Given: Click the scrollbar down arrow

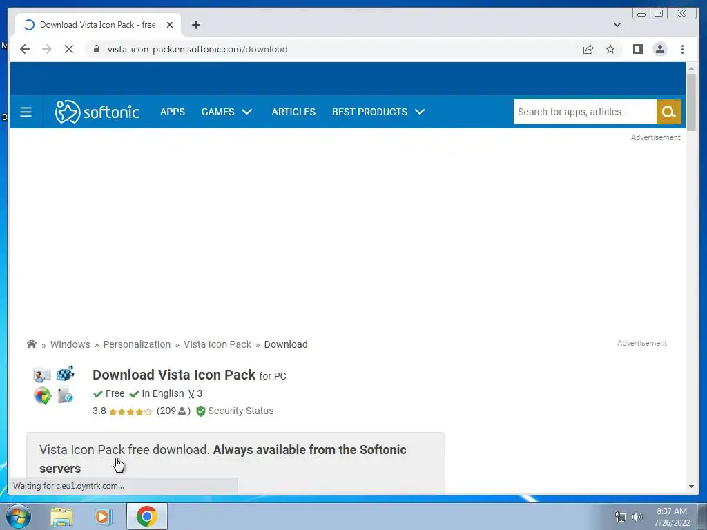Looking at the screenshot, I should (x=691, y=487).
